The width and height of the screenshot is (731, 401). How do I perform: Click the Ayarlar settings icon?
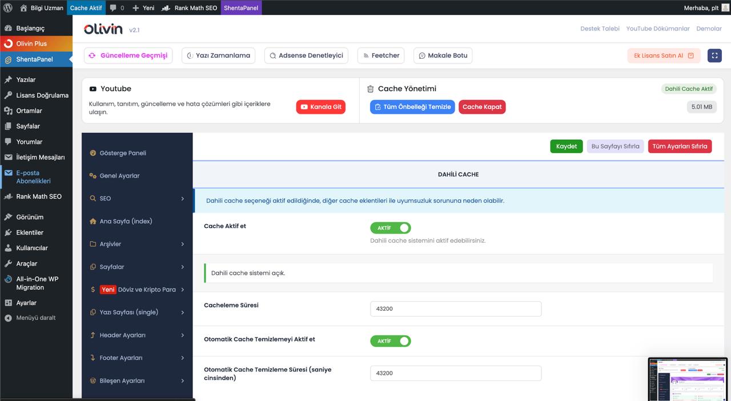pos(8,303)
